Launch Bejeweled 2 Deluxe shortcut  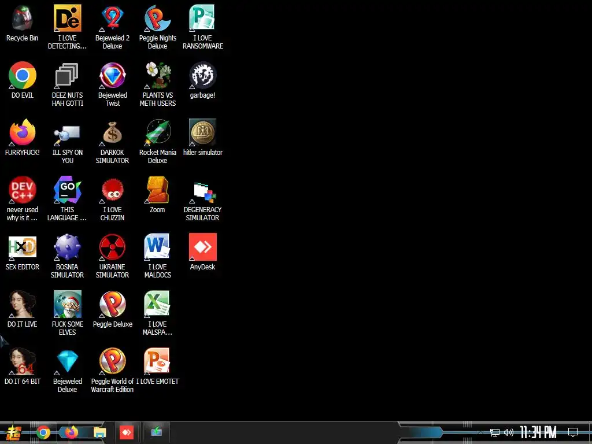click(x=113, y=27)
